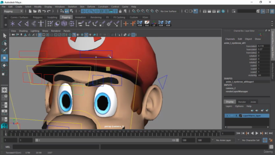Open the Constrain menu

click(x=103, y=7)
